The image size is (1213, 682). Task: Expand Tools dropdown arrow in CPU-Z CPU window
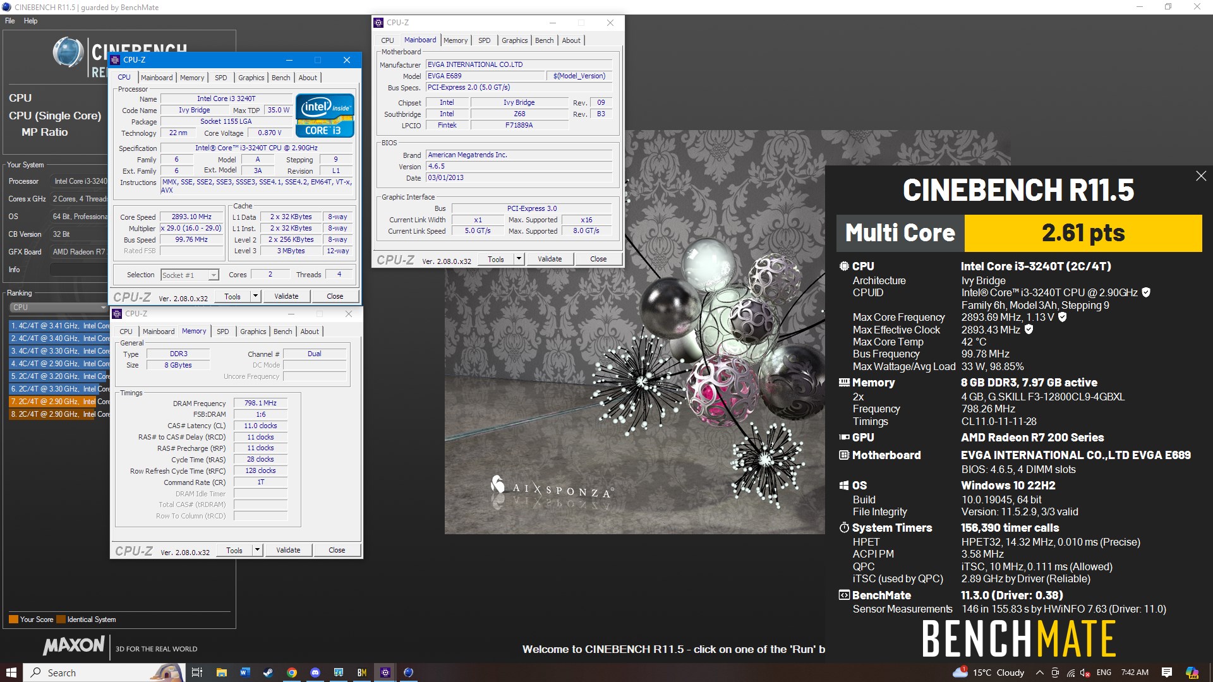tap(255, 296)
